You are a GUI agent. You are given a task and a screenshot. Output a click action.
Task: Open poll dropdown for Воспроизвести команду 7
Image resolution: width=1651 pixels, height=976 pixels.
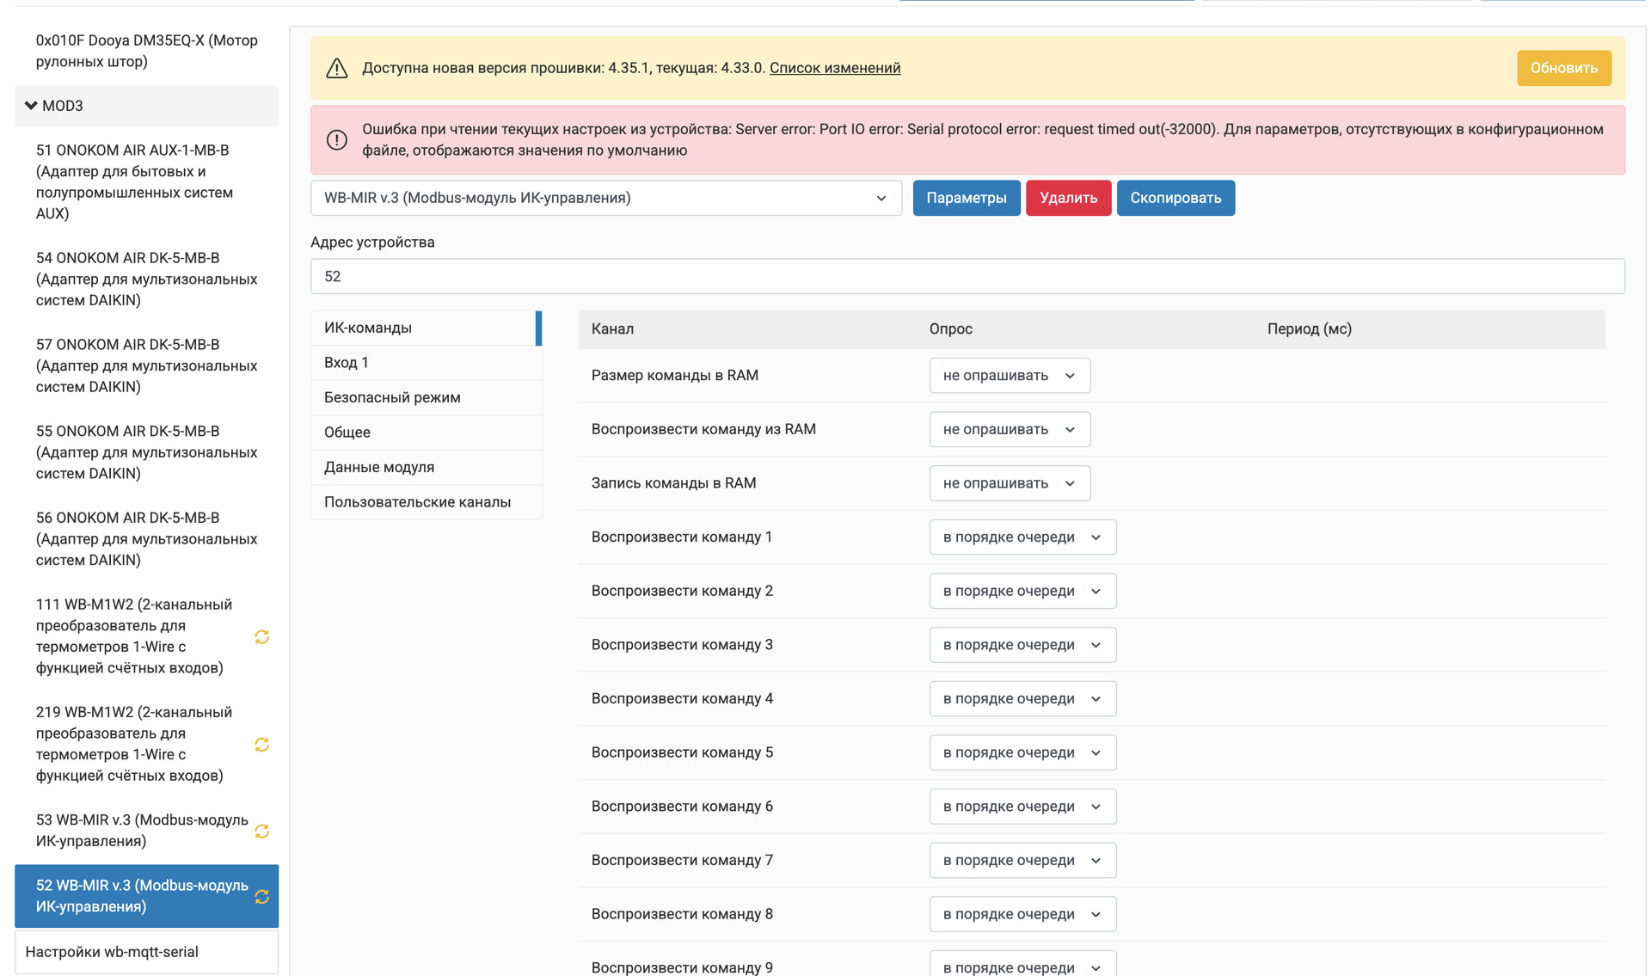point(1022,860)
